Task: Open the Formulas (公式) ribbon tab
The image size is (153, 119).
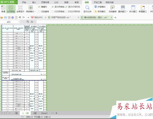Action: pos(56,2)
